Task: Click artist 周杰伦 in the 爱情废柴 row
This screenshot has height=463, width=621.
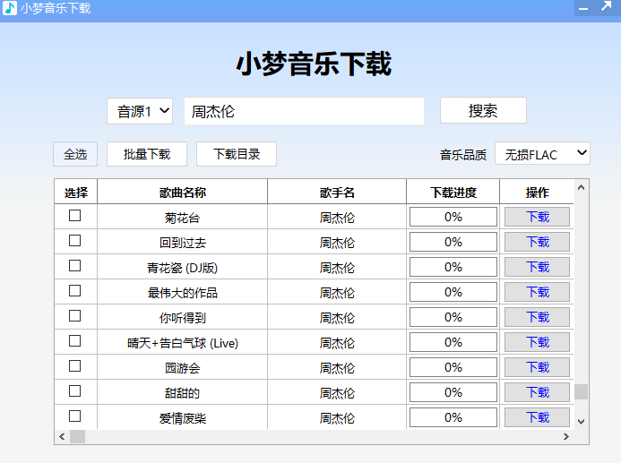Action: click(x=337, y=418)
